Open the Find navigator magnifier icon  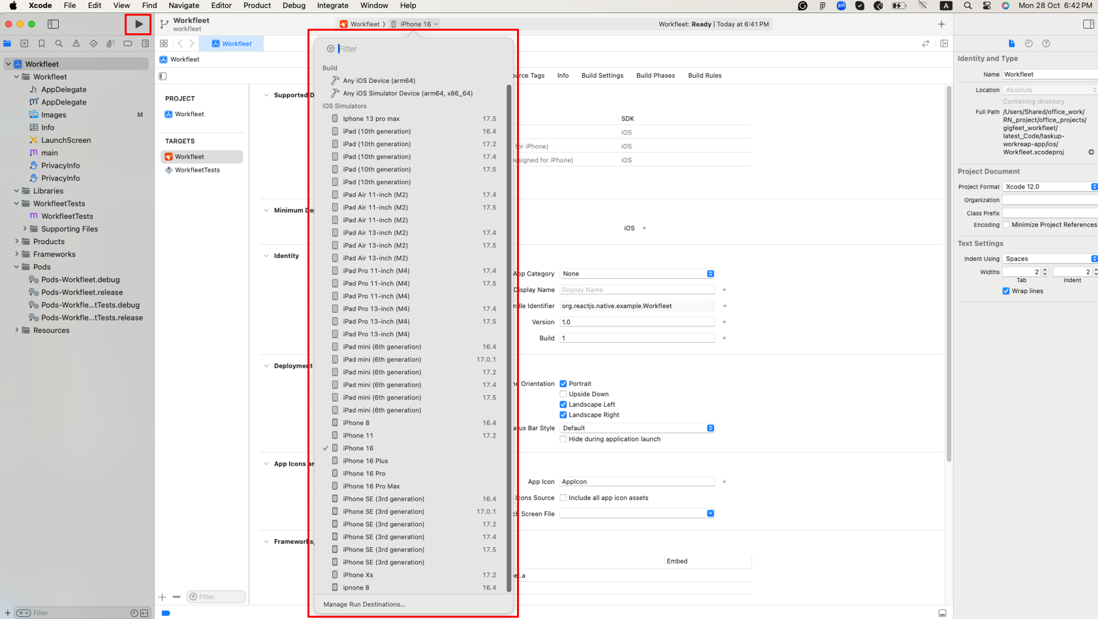(59, 44)
